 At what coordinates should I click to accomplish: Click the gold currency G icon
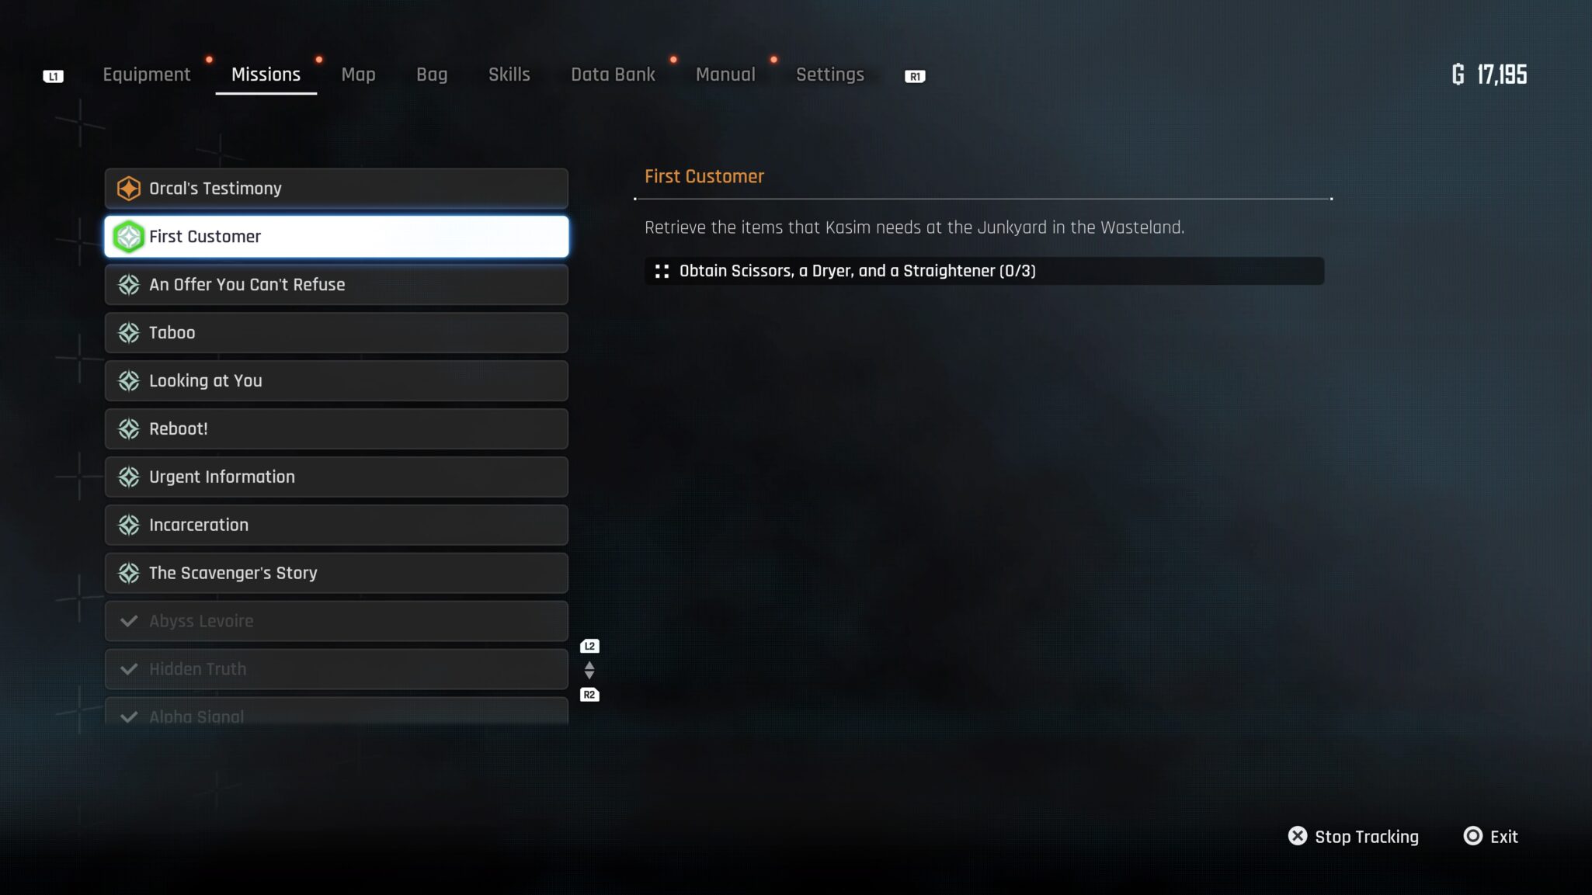pyautogui.click(x=1458, y=75)
